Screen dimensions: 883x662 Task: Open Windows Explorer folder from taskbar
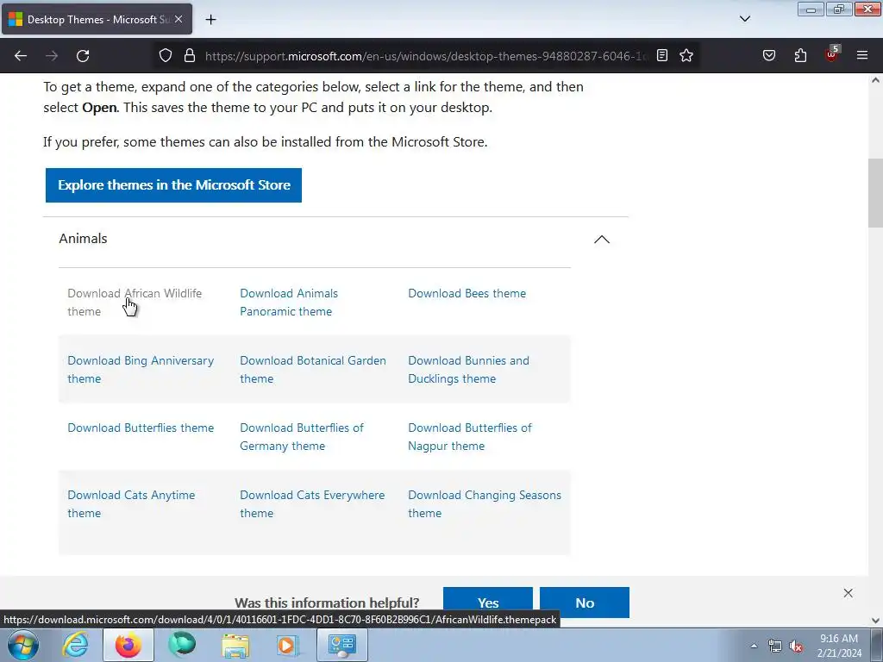[x=235, y=645]
